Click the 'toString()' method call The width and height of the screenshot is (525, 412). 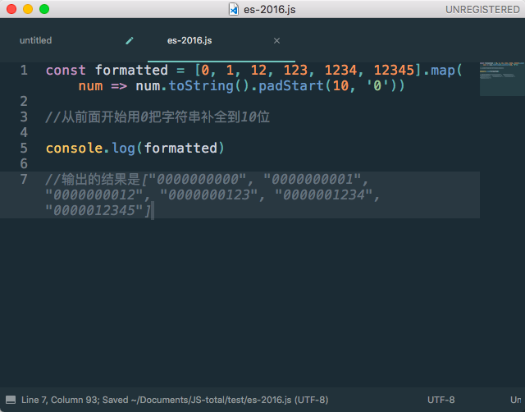tap(209, 86)
